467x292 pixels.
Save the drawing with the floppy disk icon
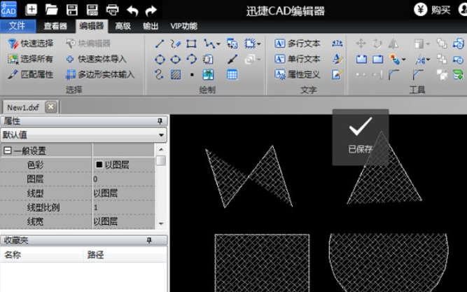click(72, 10)
